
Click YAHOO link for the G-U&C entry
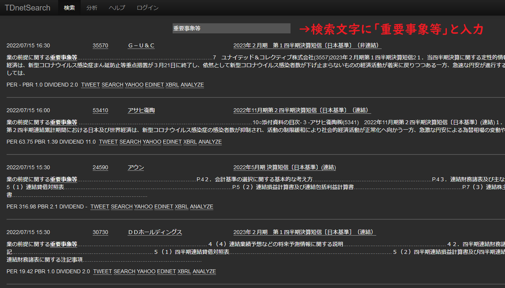[134, 85]
